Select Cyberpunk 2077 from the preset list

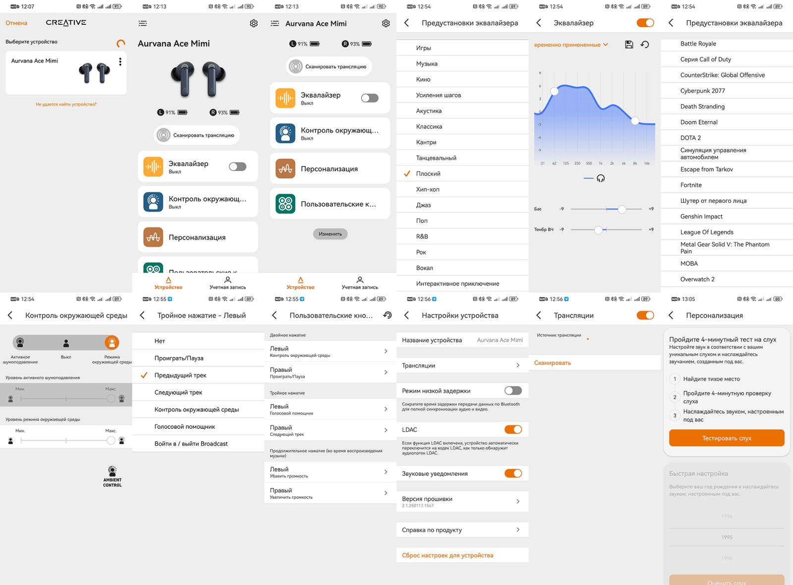pos(702,91)
